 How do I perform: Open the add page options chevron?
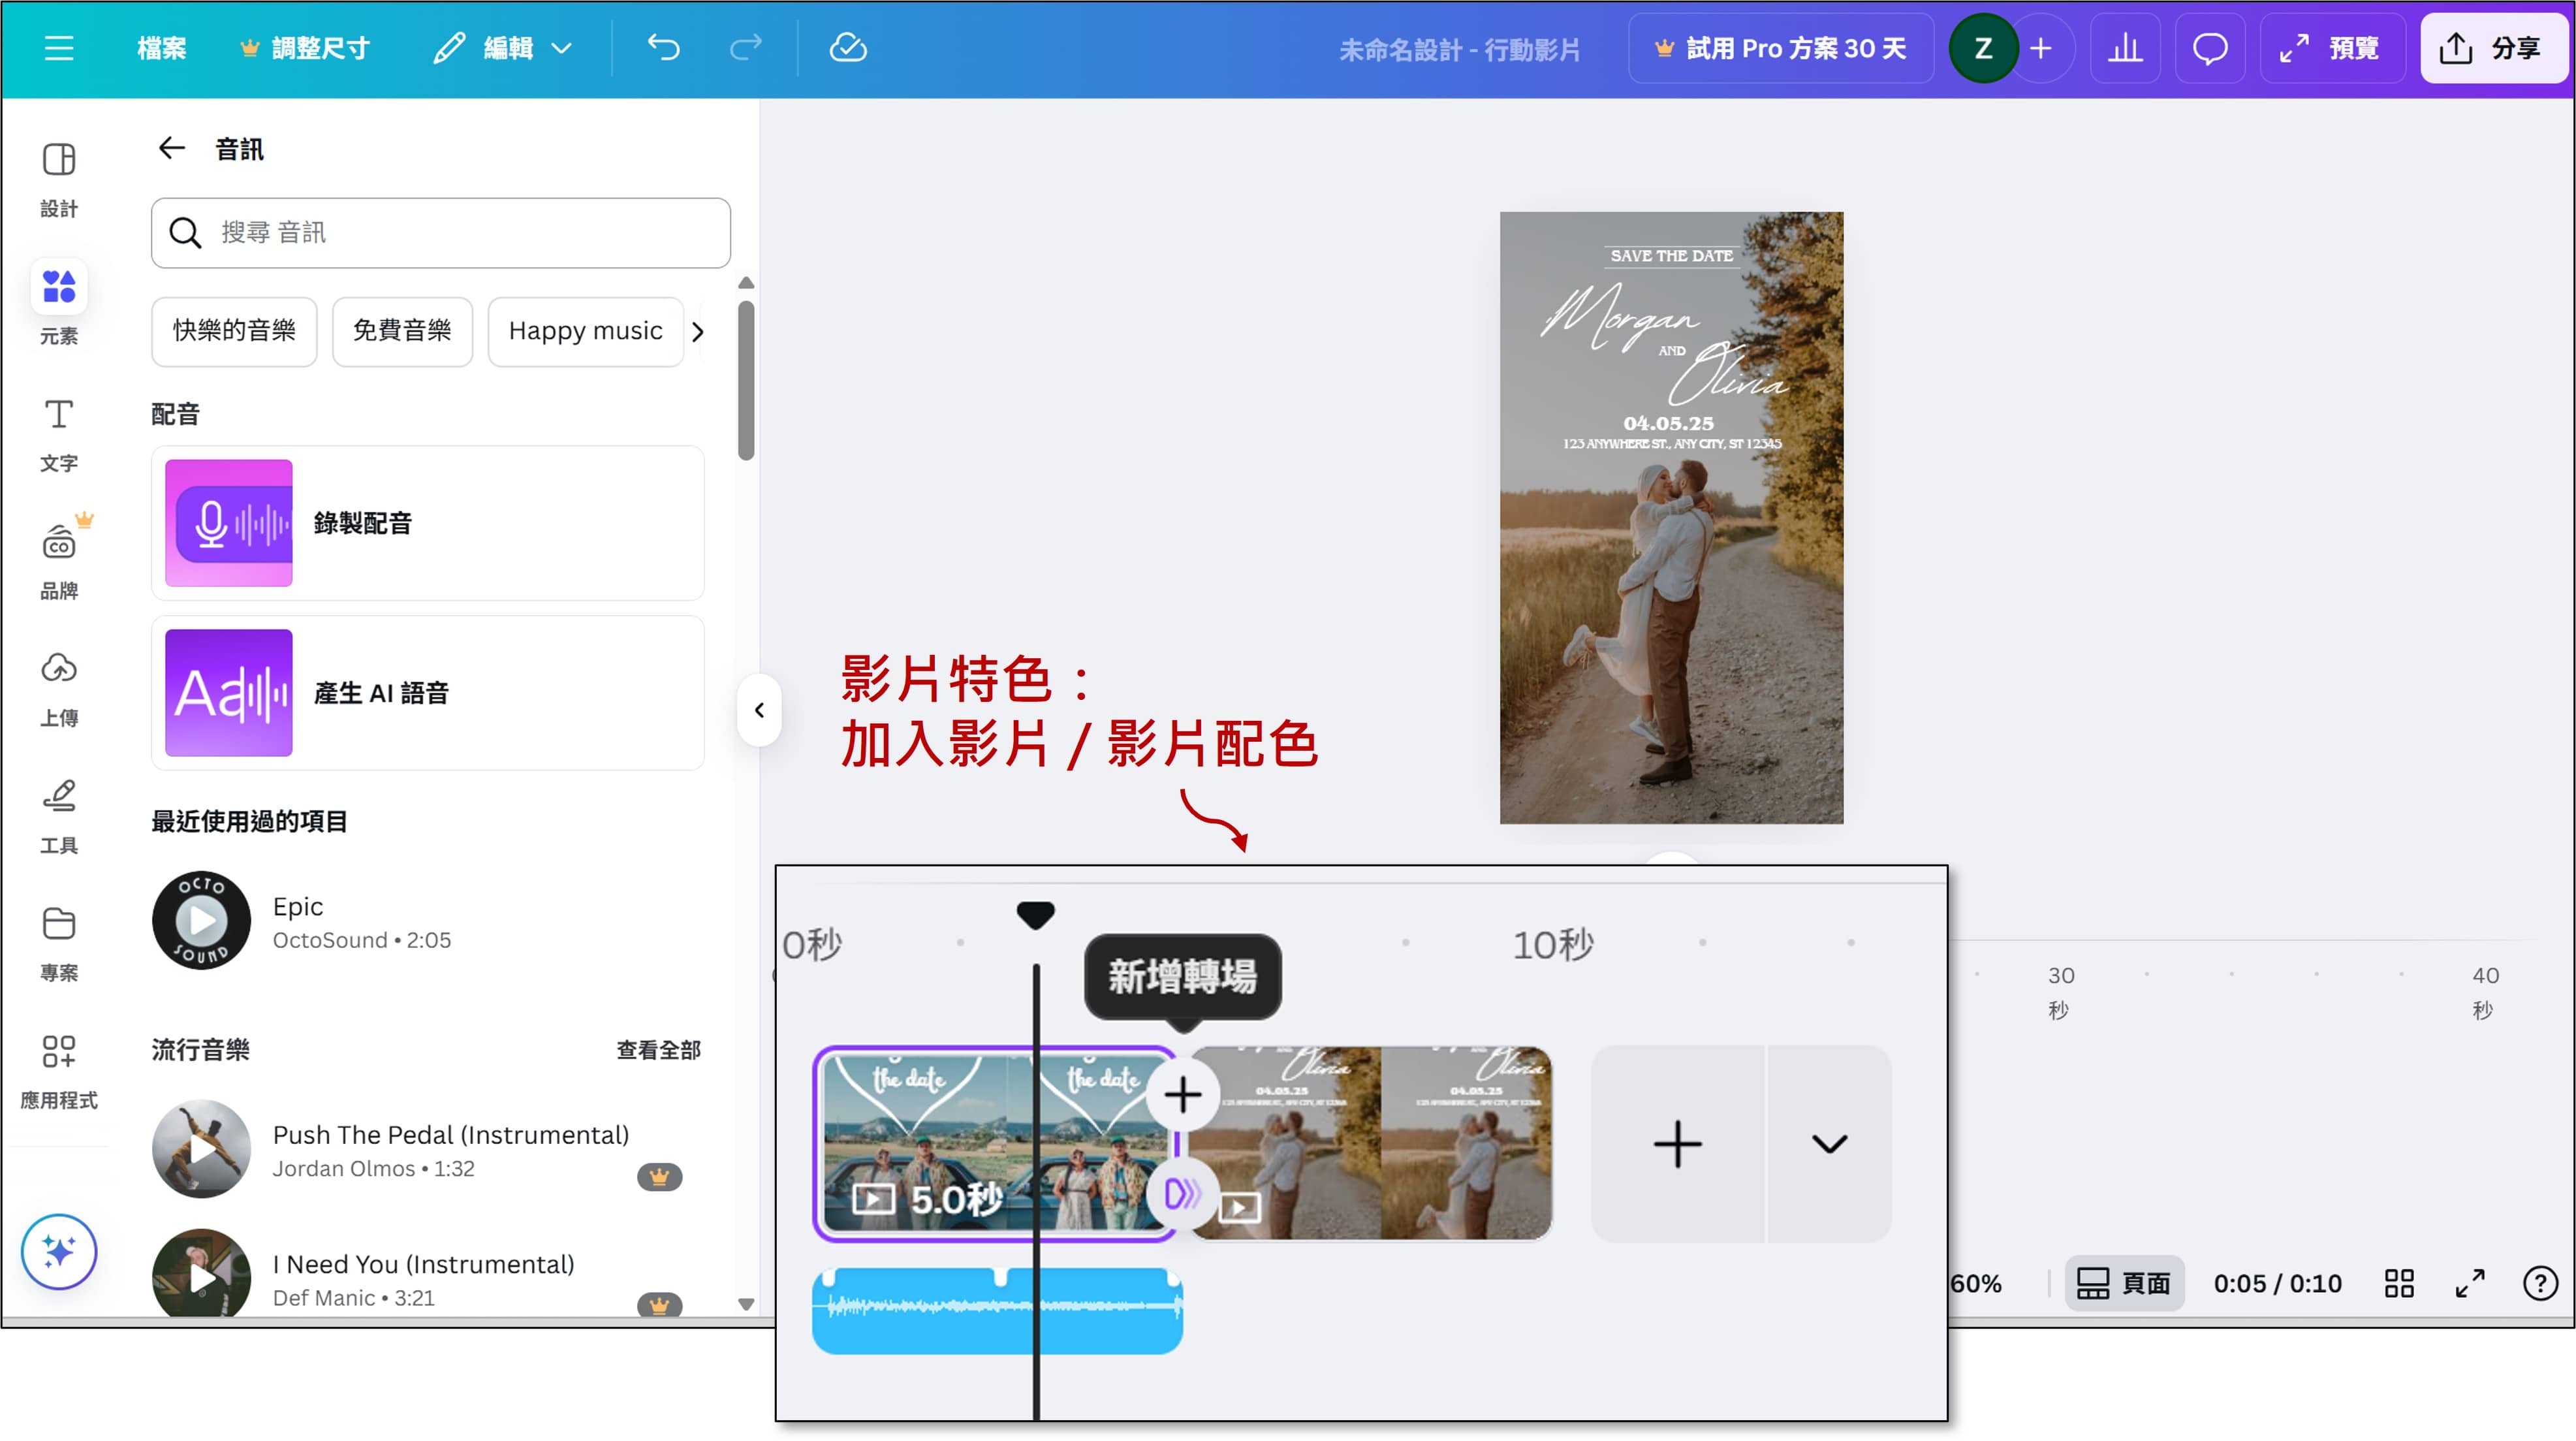pyautogui.click(x=1829, y=1144)
